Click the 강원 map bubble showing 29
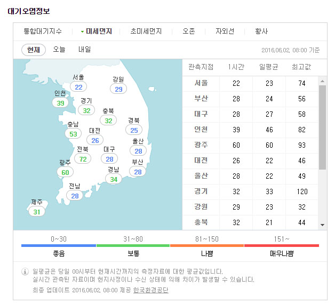Screen dimensions: 335x304 click(118, 89)
